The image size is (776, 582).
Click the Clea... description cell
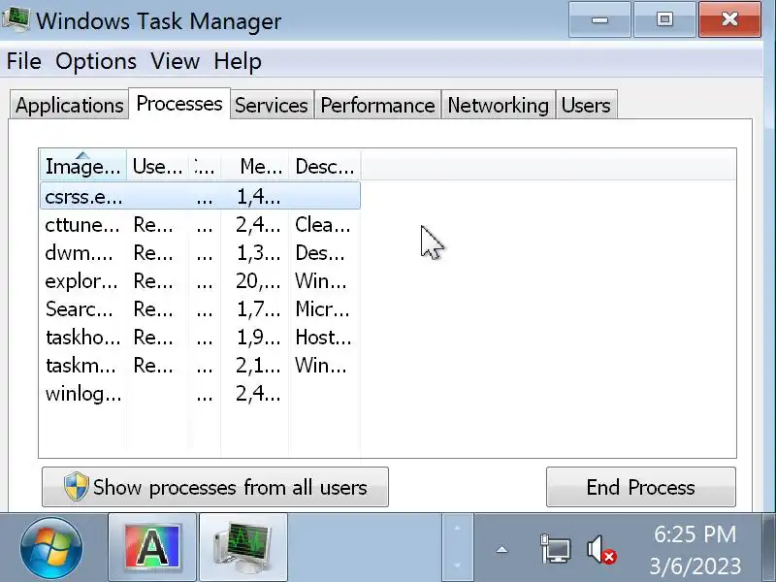(x=323, y=225)
